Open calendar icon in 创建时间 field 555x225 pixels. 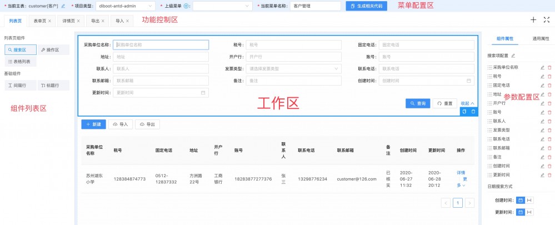tap(469, 81)
